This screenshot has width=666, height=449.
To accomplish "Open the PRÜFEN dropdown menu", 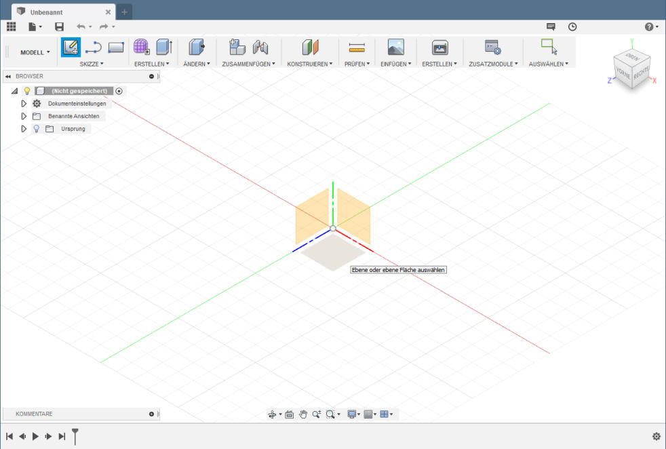I will pyautogui.click(x=357, y=64).
